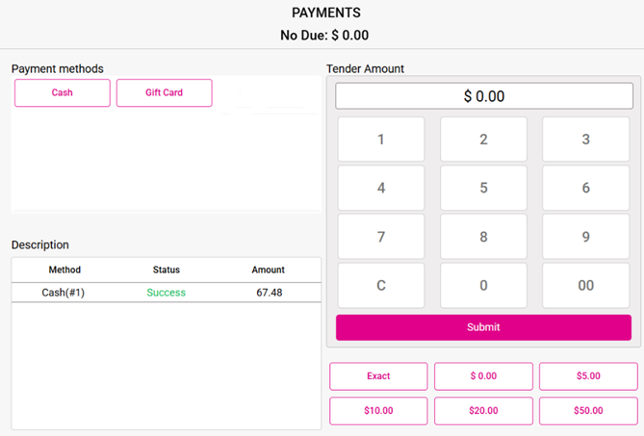Select the $5.00 quick tender

click(x=588, y=376)
